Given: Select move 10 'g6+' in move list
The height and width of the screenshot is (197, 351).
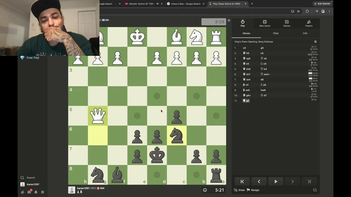Looking at the screenshot, I should [x=247, y=95].
